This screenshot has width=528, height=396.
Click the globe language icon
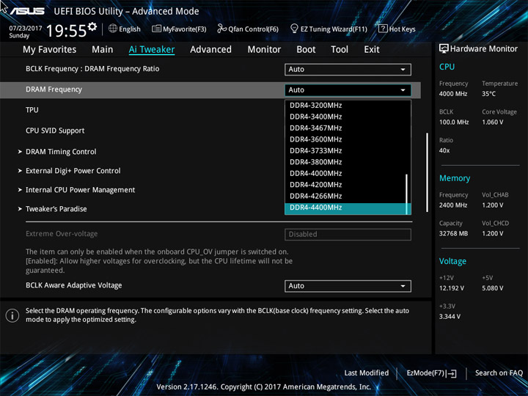click(x=113, y=29)
